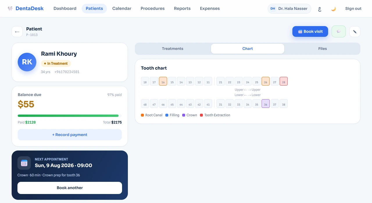The height and width of the screenshot is (203, 372).
Task: Click the calendar icon in the Next Appointment card
Action: [24, 163]
